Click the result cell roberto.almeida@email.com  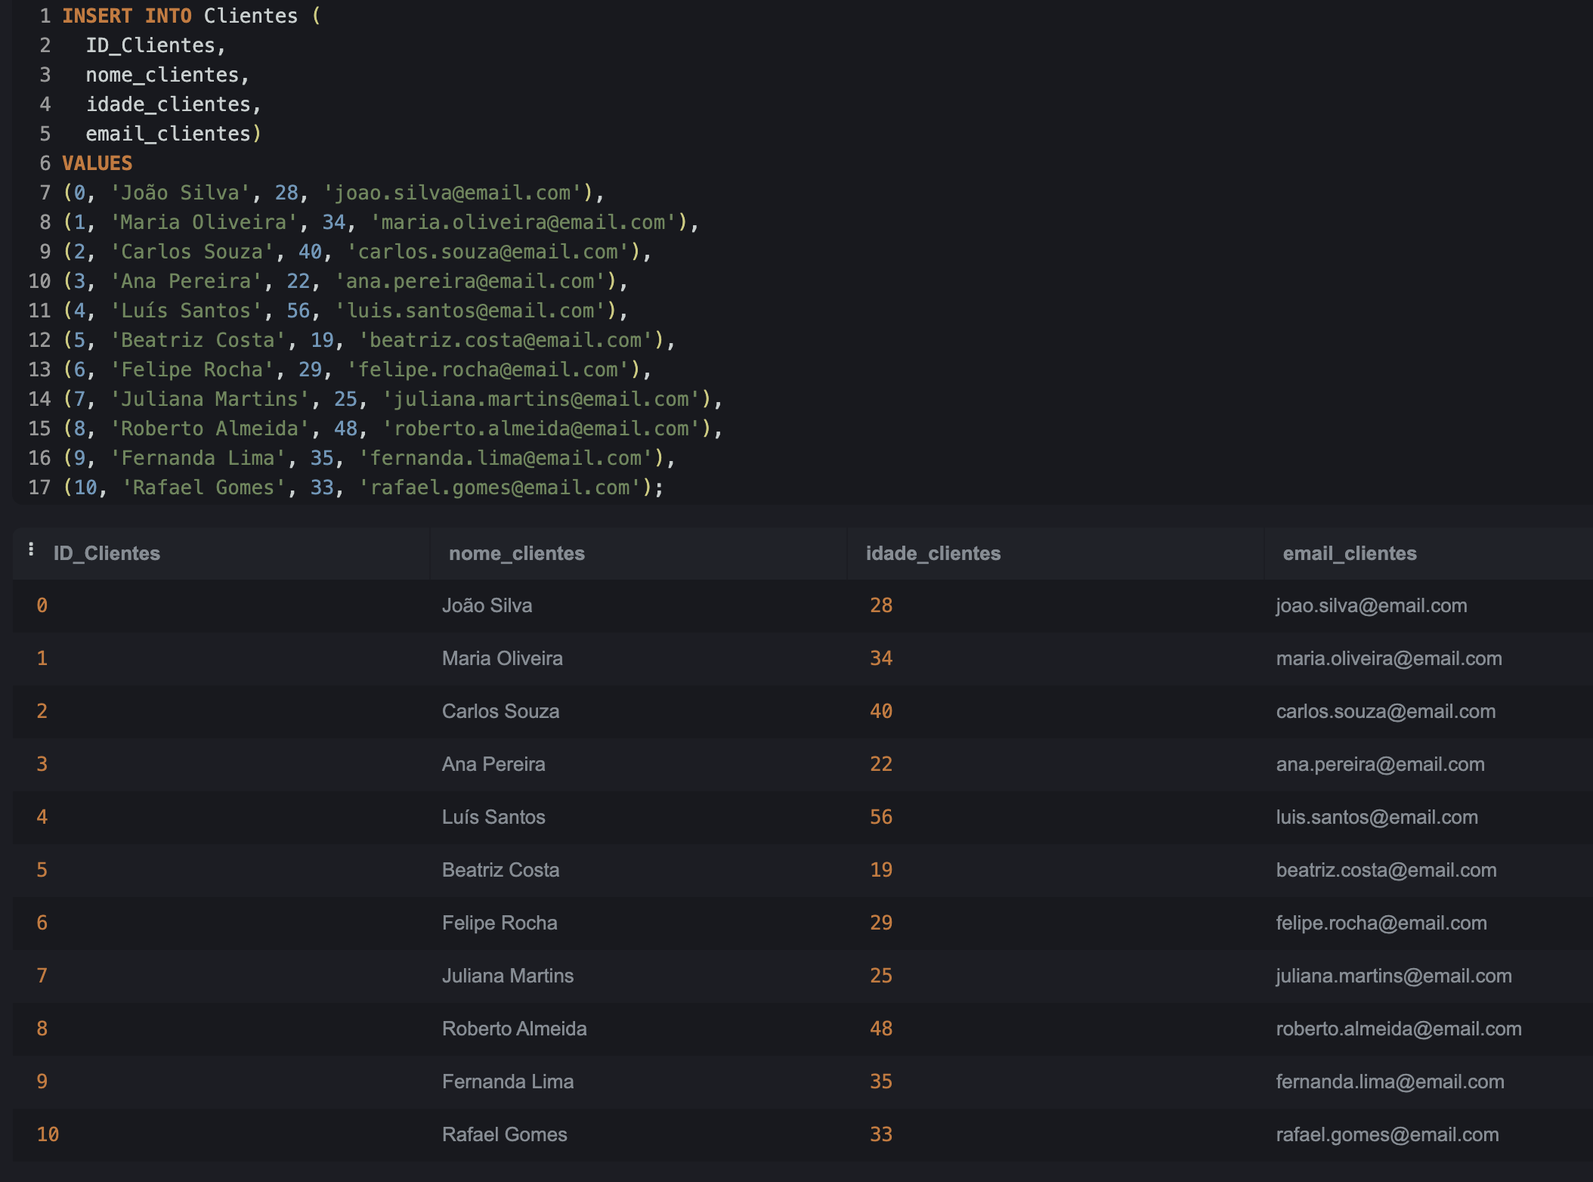point(1399,1029)
